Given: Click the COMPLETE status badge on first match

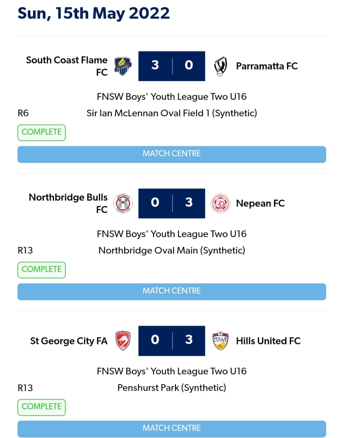Looking at the screenshot, I should (x=41, y=132).
